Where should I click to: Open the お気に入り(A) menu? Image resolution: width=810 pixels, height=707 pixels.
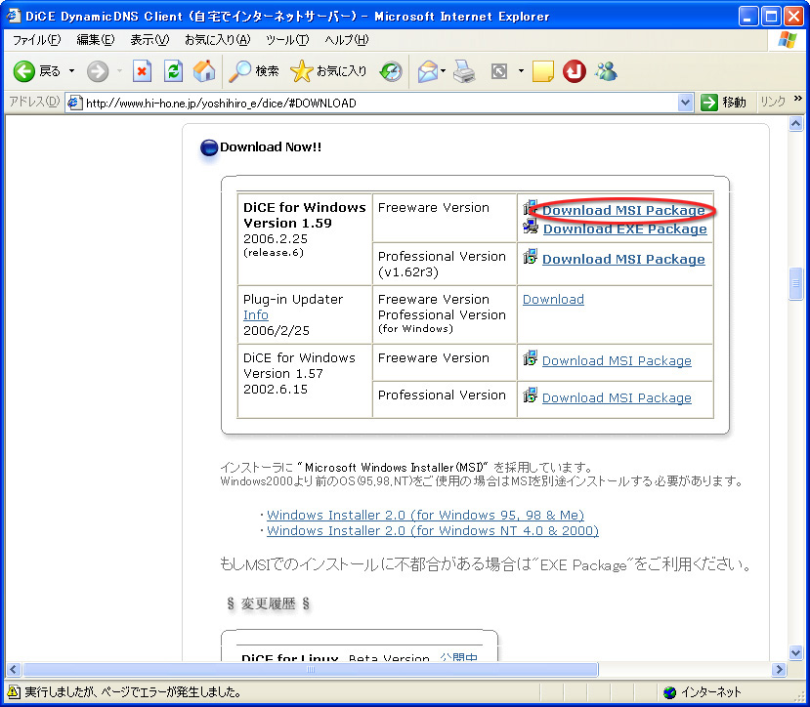pyautogui.click(x=218, y=40)
